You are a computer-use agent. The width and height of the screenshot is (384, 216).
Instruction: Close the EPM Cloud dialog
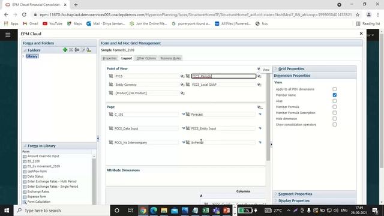361,34
